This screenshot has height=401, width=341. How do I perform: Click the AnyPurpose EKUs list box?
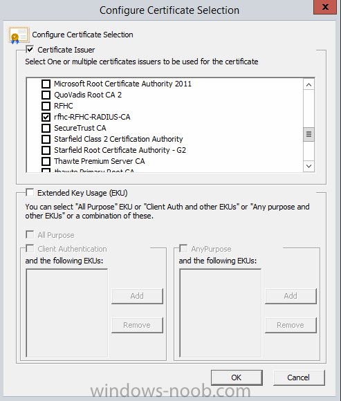220,313
